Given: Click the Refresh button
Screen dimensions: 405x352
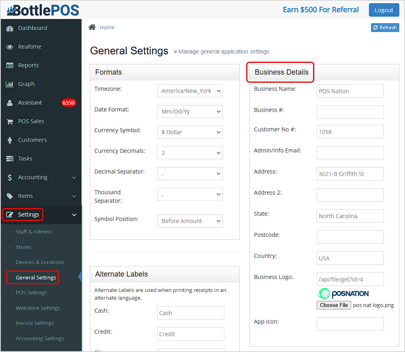Looking at the screenshot, I should click(385, 27).
